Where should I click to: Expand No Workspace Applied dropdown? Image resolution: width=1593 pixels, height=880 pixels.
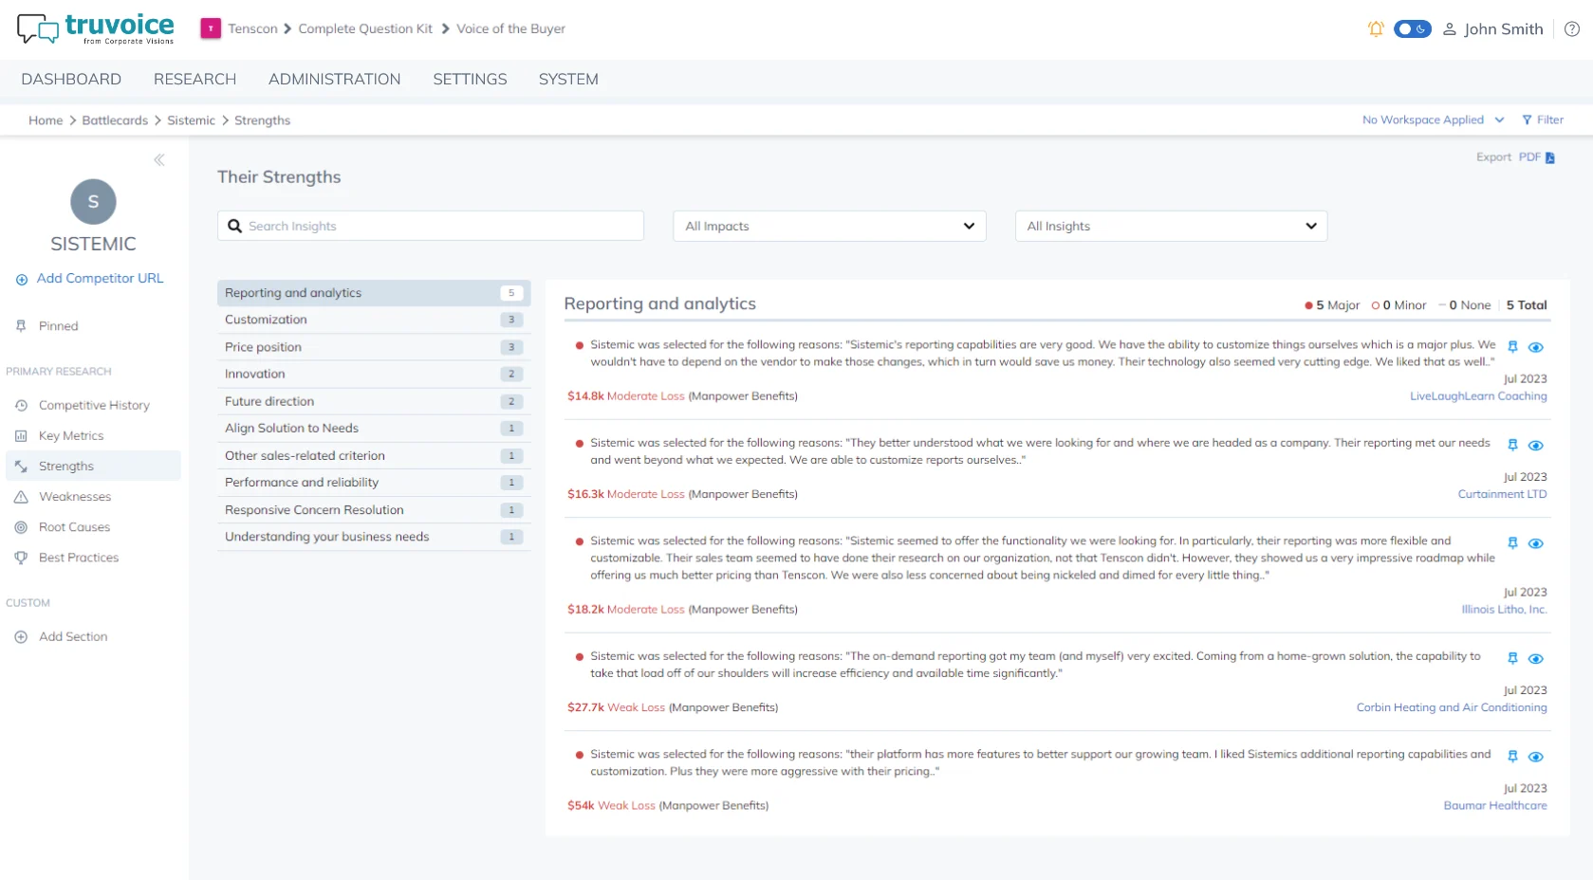tap(1433, 119)
